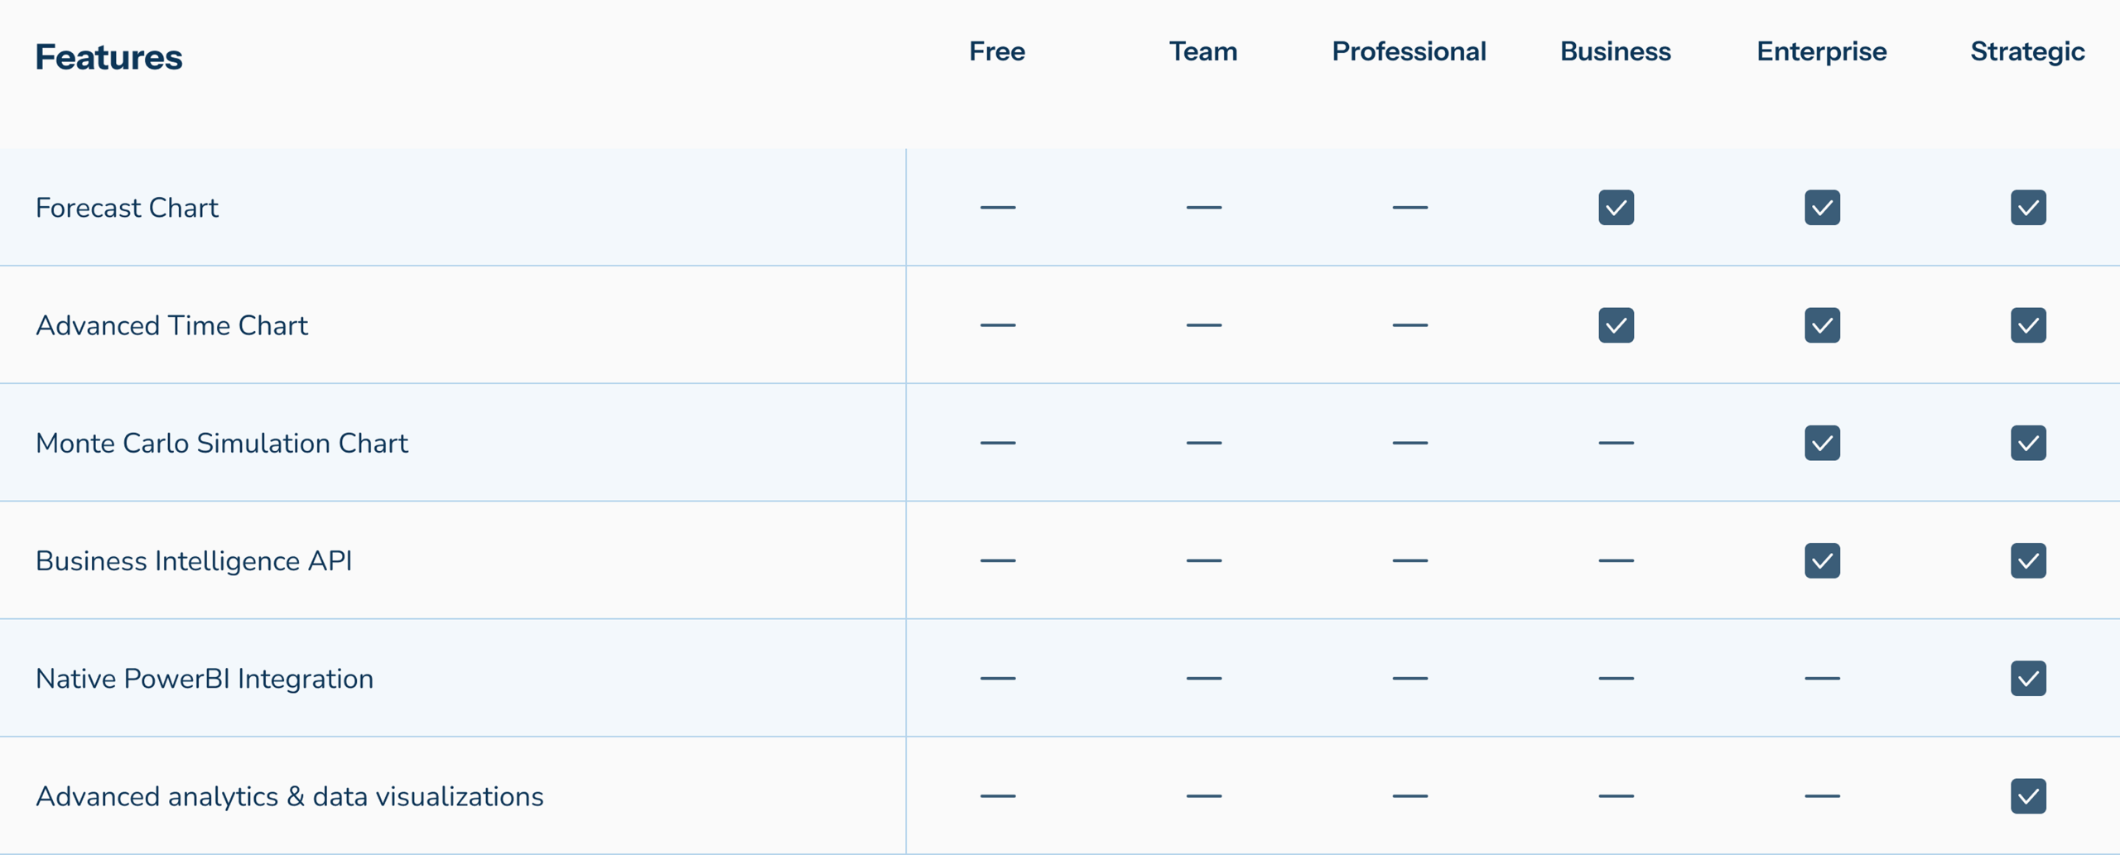The width and height of the screenshot is (2120, 855).
Task: Click the Forecast Chart feature label
Action: 127,208
